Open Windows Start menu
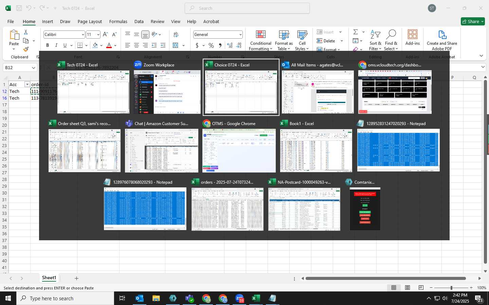Screen dimensions: 489x305 [8, 298]
